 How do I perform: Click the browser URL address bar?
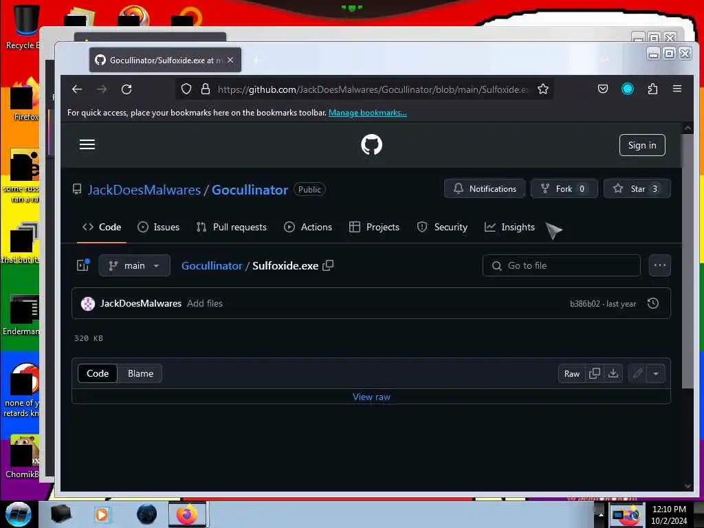(372, 89)
